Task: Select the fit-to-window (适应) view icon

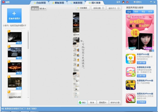Action: coord(35,9)
